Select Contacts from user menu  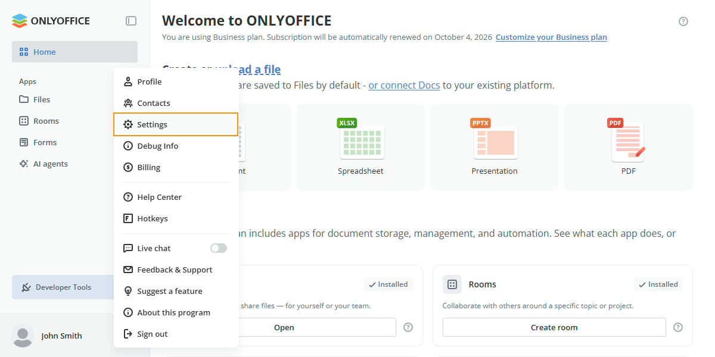tap(176, 103)
